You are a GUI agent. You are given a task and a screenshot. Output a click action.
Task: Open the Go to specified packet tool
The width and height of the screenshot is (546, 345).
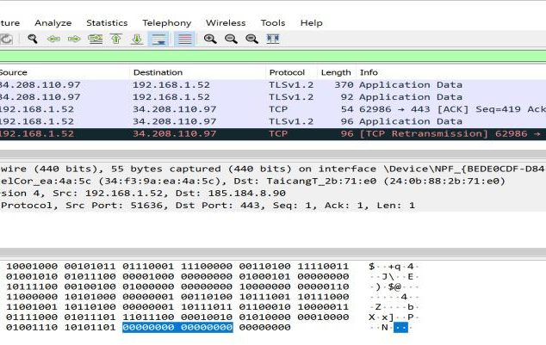(x=95, y=39)
